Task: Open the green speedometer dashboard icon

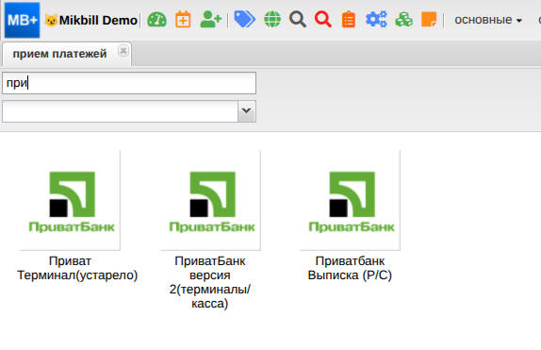Action: (x=156, y=20)
